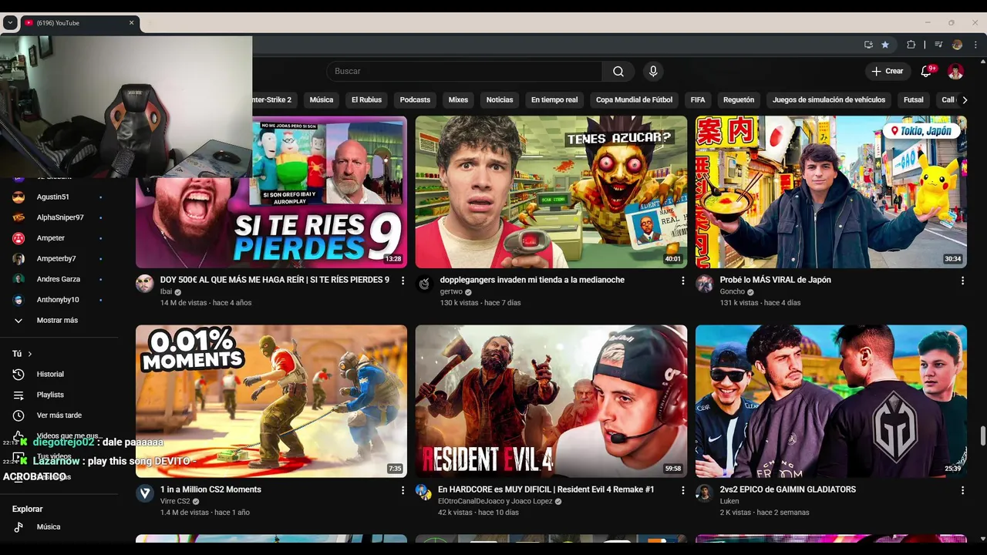This screenshot has height=555, width=987.
Task: Close the YouTube browser tab
Action: click(x=131, y=23)
